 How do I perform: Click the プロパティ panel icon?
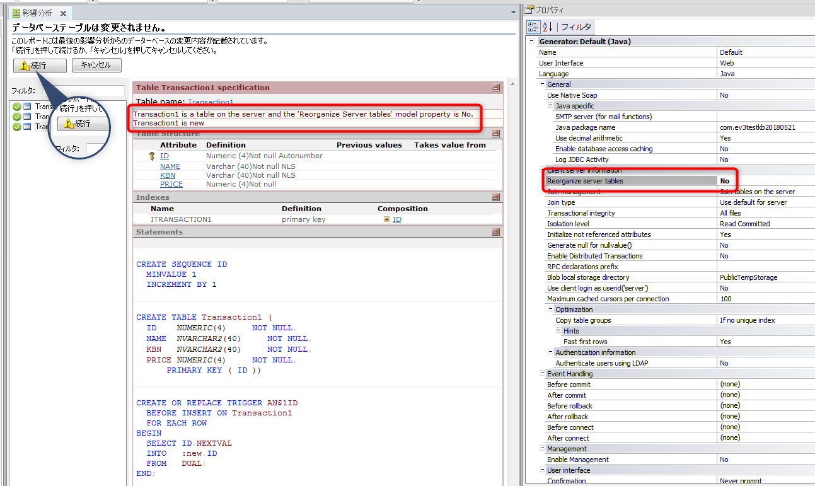click(x=529, y=10)
